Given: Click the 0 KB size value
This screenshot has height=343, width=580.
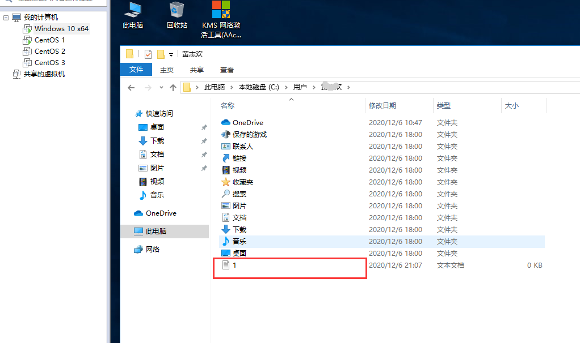Looking at the screenshot, I should (x=535, y=265).
